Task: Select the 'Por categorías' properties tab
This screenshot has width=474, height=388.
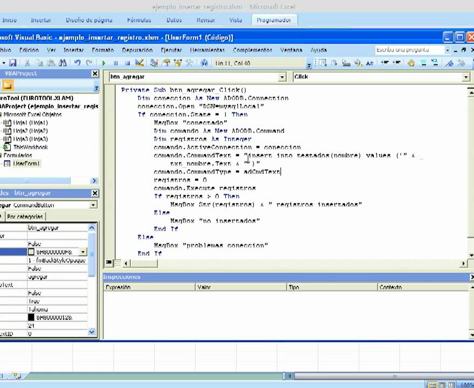Action: click(x=25, y=217)
